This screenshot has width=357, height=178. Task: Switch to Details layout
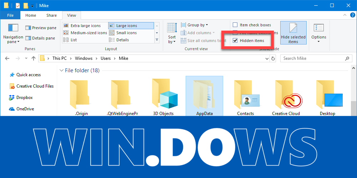tap(119, 40)
